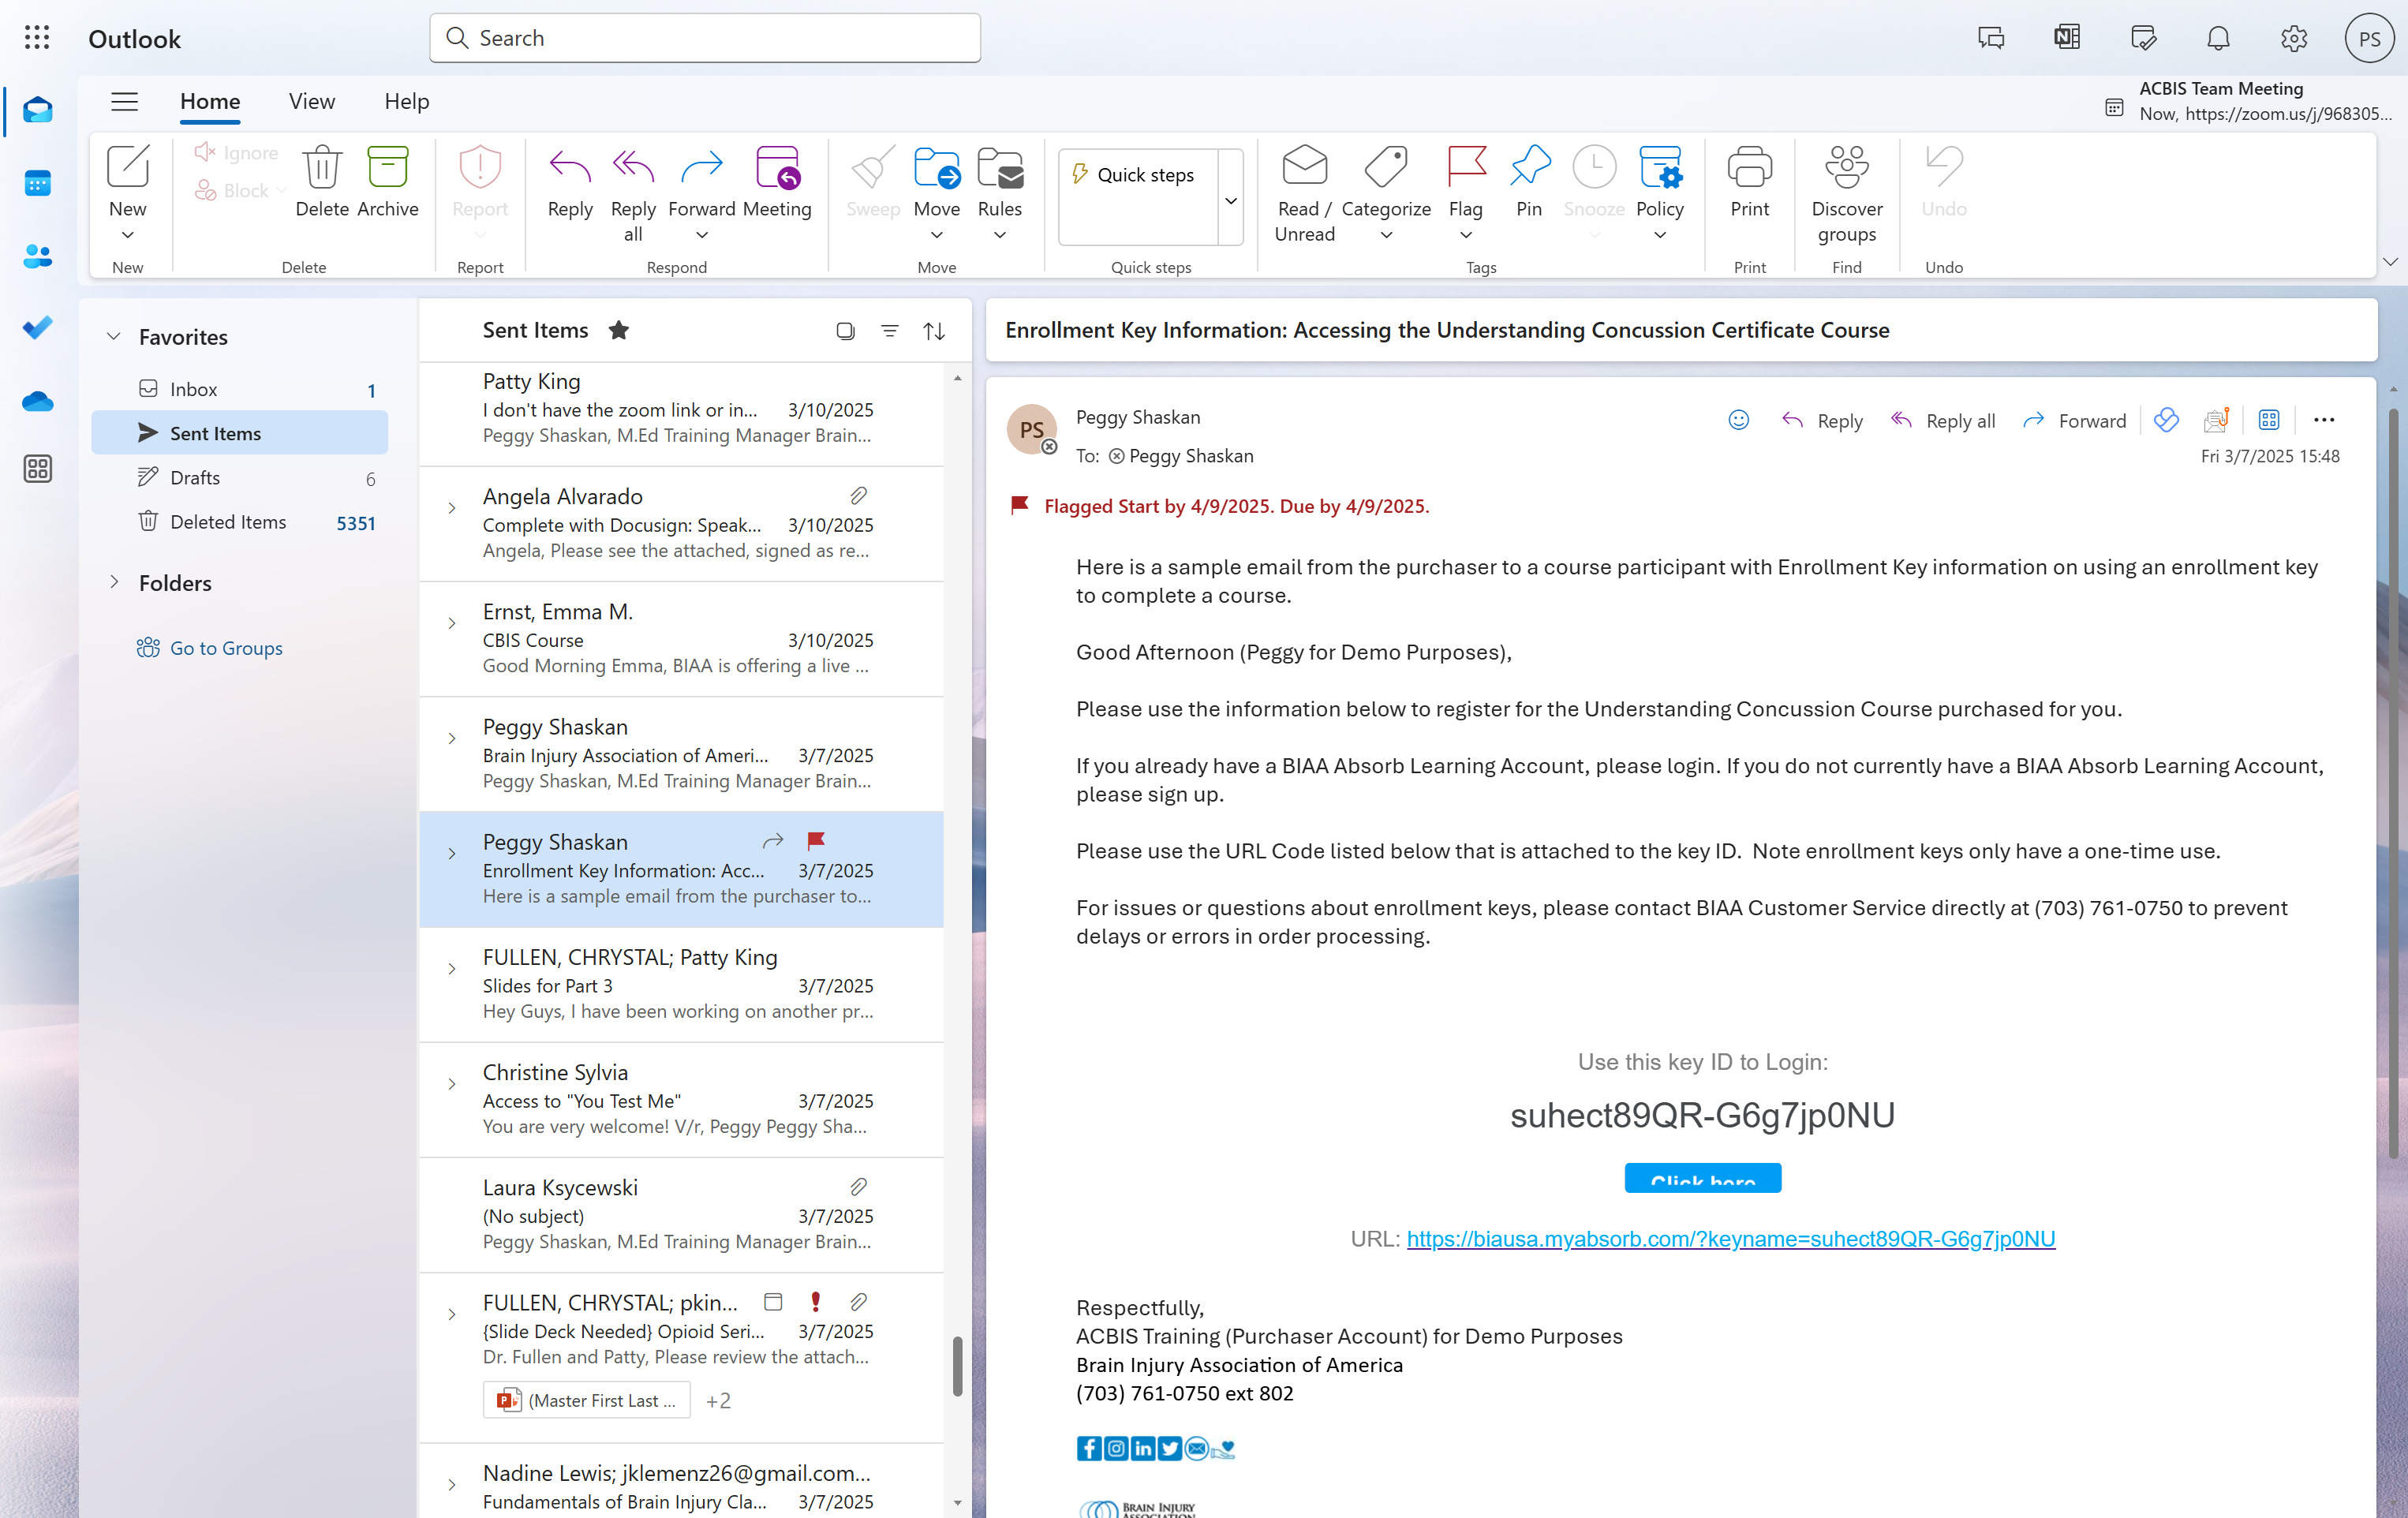Collapse the Favorites section
This screenshot has height=1518, width=2408.
coord(114,337)
